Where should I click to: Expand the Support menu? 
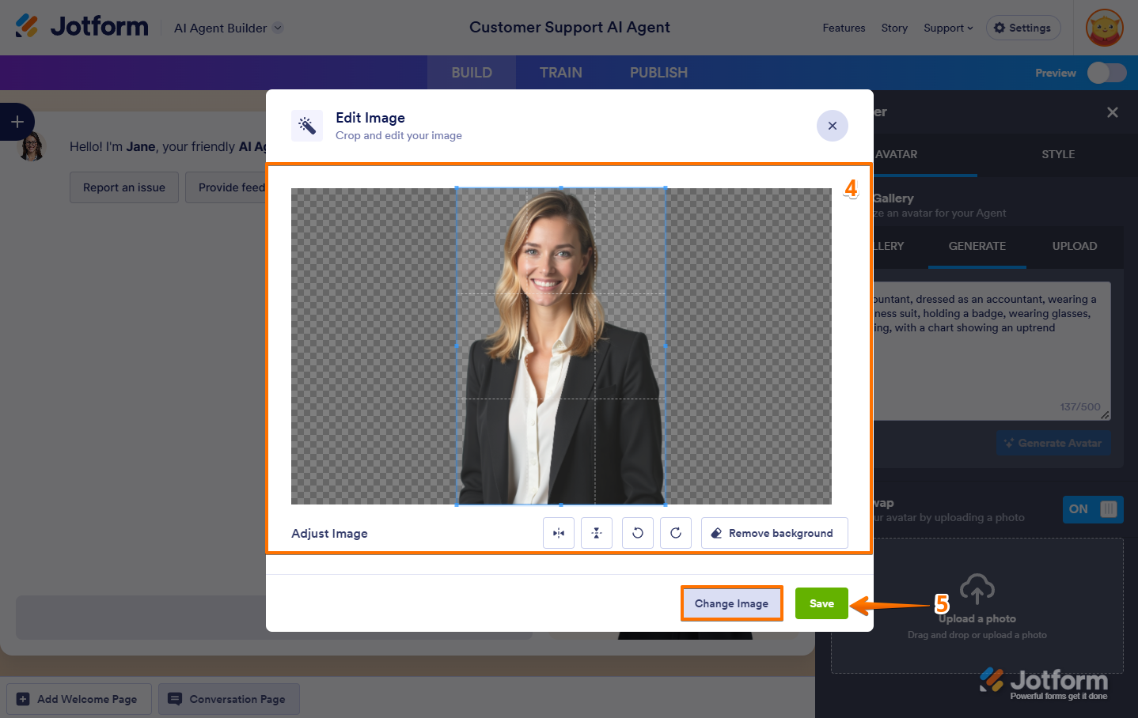pos(948,28)
